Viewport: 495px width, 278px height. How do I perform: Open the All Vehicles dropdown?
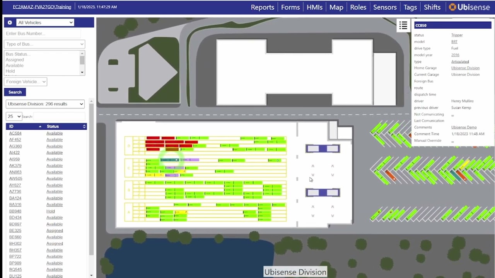45,22
